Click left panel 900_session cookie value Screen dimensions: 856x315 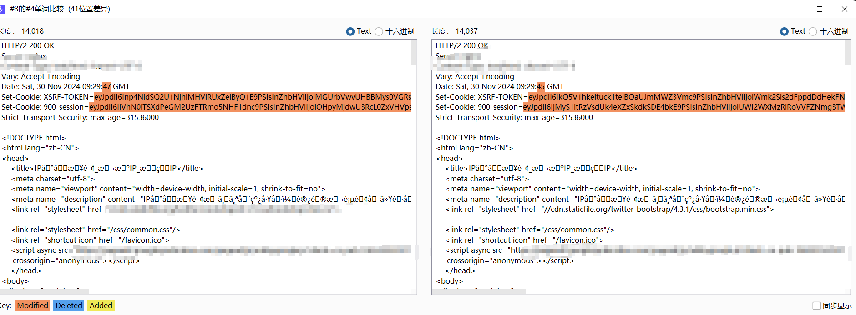point(250,107)
